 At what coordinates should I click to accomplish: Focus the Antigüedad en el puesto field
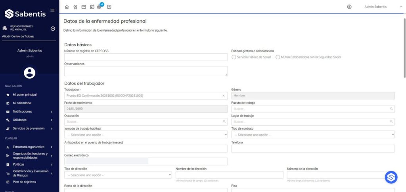[146, 149]
